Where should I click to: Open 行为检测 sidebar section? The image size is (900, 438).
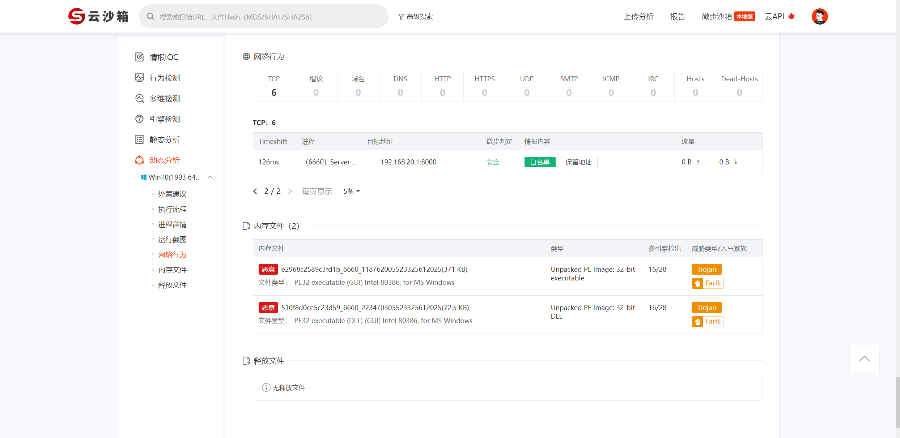tap(164, 78)
